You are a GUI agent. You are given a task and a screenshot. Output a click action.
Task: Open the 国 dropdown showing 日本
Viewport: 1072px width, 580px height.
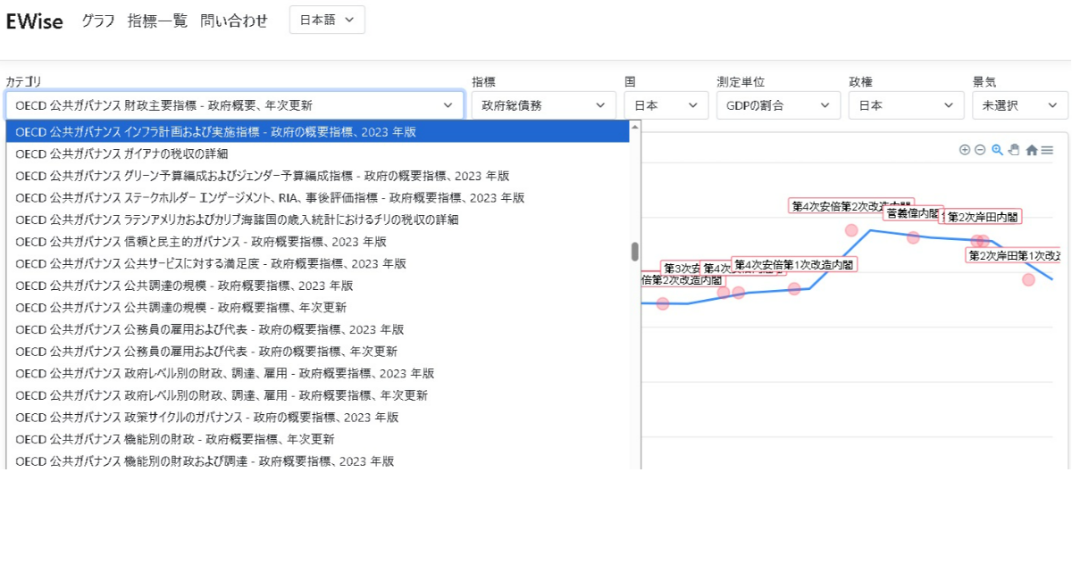(x=666, y=105)
